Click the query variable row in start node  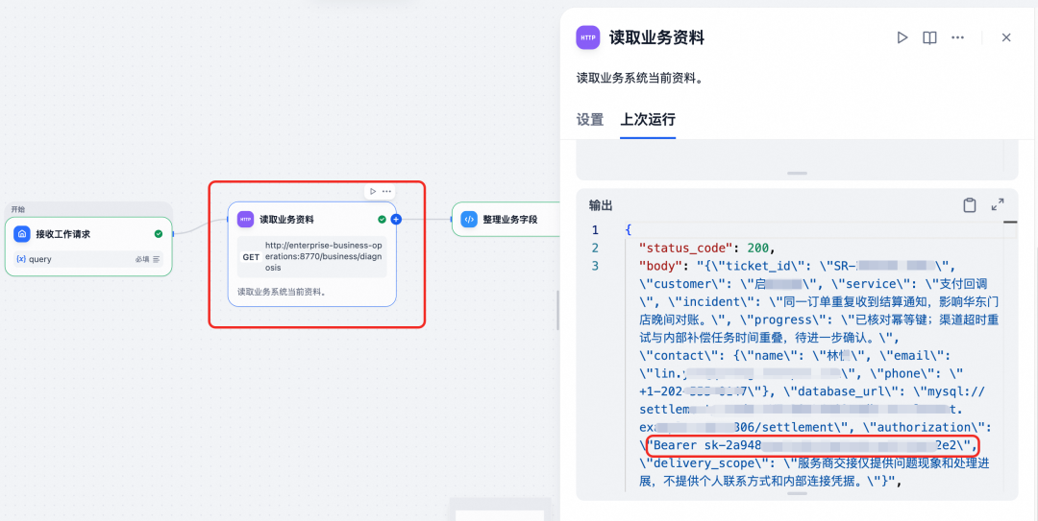click(x=88, y=259)
